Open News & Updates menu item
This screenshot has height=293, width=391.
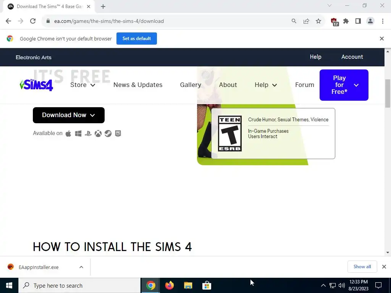point(138,85)
